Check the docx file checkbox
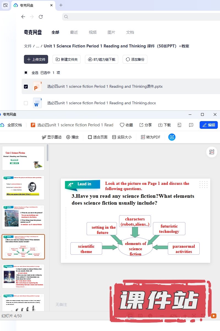The height and width of the screenshot is (331, 220). click(x=26, y=103)
